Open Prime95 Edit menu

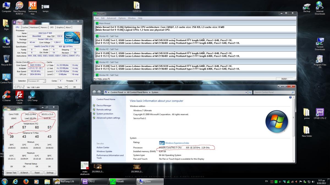[x=102, y=18]
